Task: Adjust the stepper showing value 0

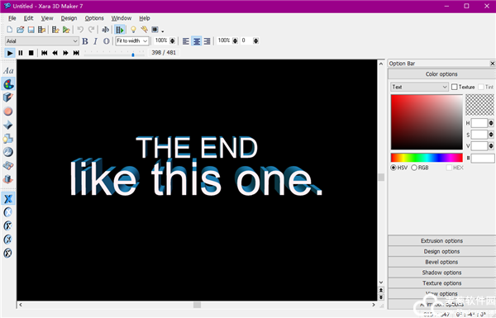Action: pyautogui.click(x=256, y=40)
